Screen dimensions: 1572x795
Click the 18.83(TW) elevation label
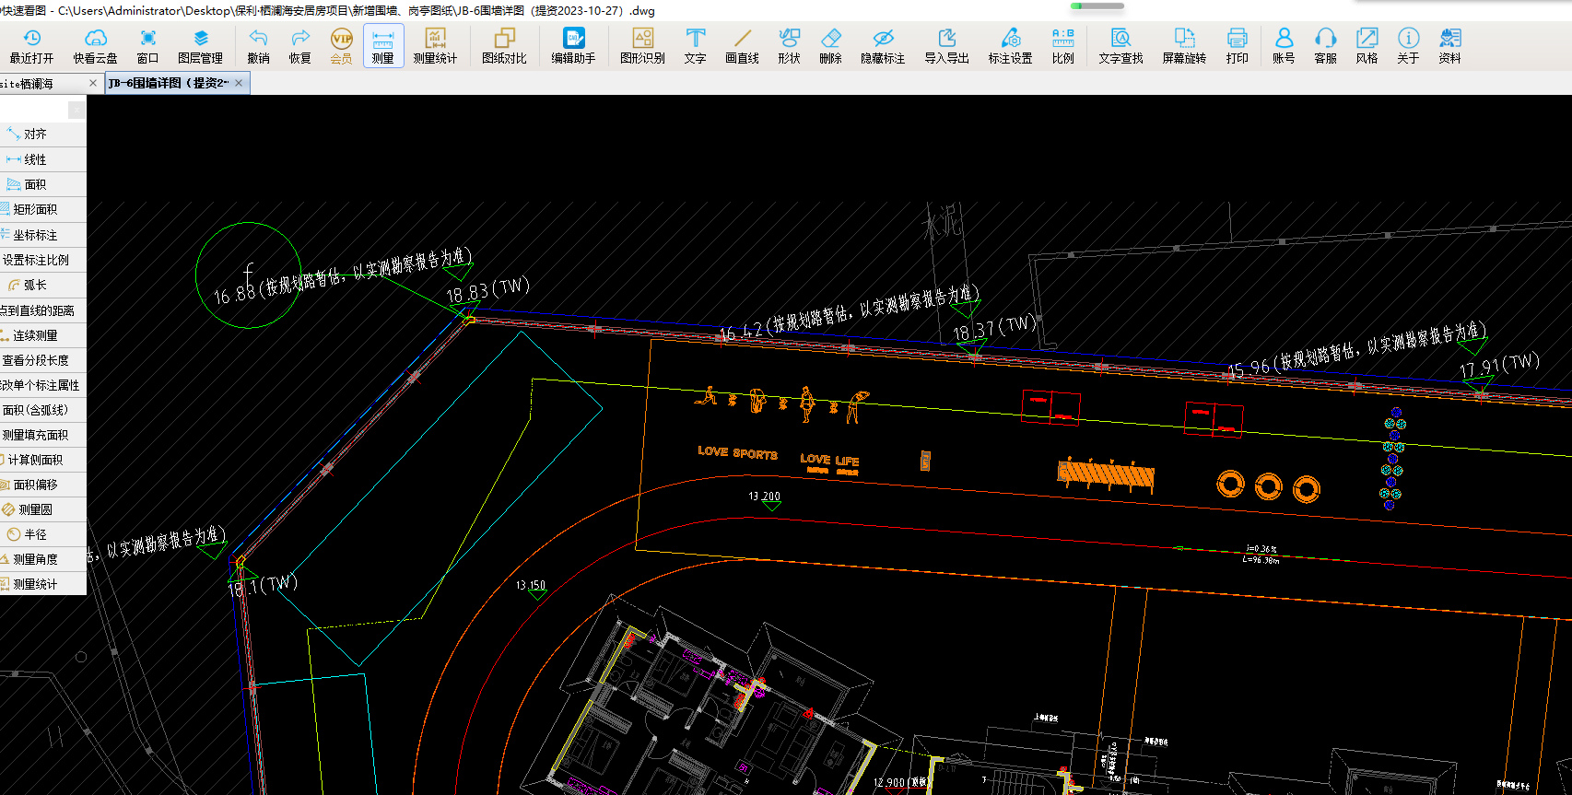pyautogui.click(x=487, y=291)
